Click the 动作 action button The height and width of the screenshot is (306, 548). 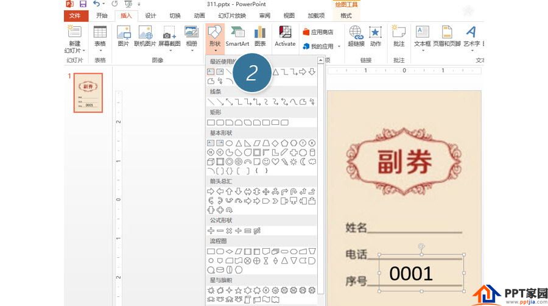tap(375, 36)
